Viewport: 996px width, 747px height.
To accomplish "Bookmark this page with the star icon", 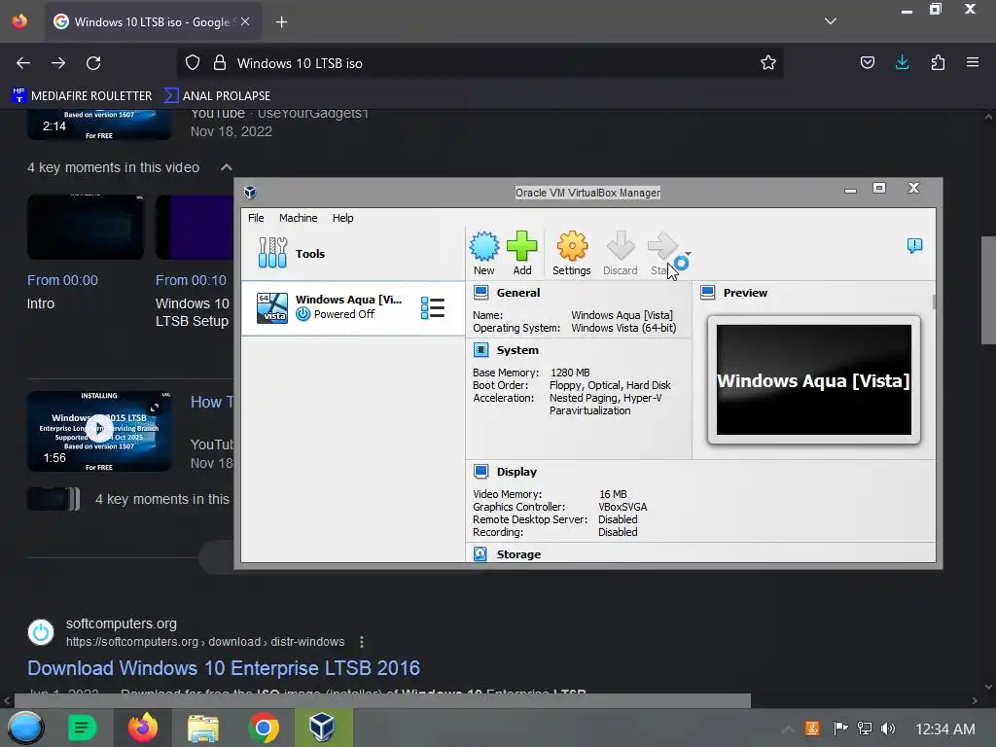I will tap(768, 63).
